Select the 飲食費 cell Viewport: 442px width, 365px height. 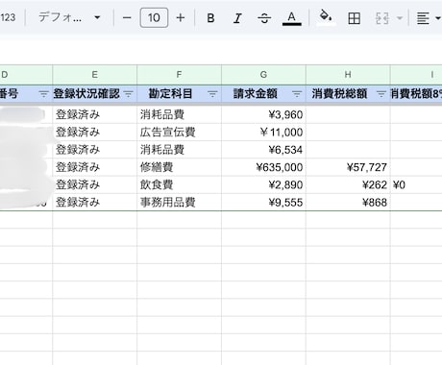pyautogui.click(x=179, y=184)
